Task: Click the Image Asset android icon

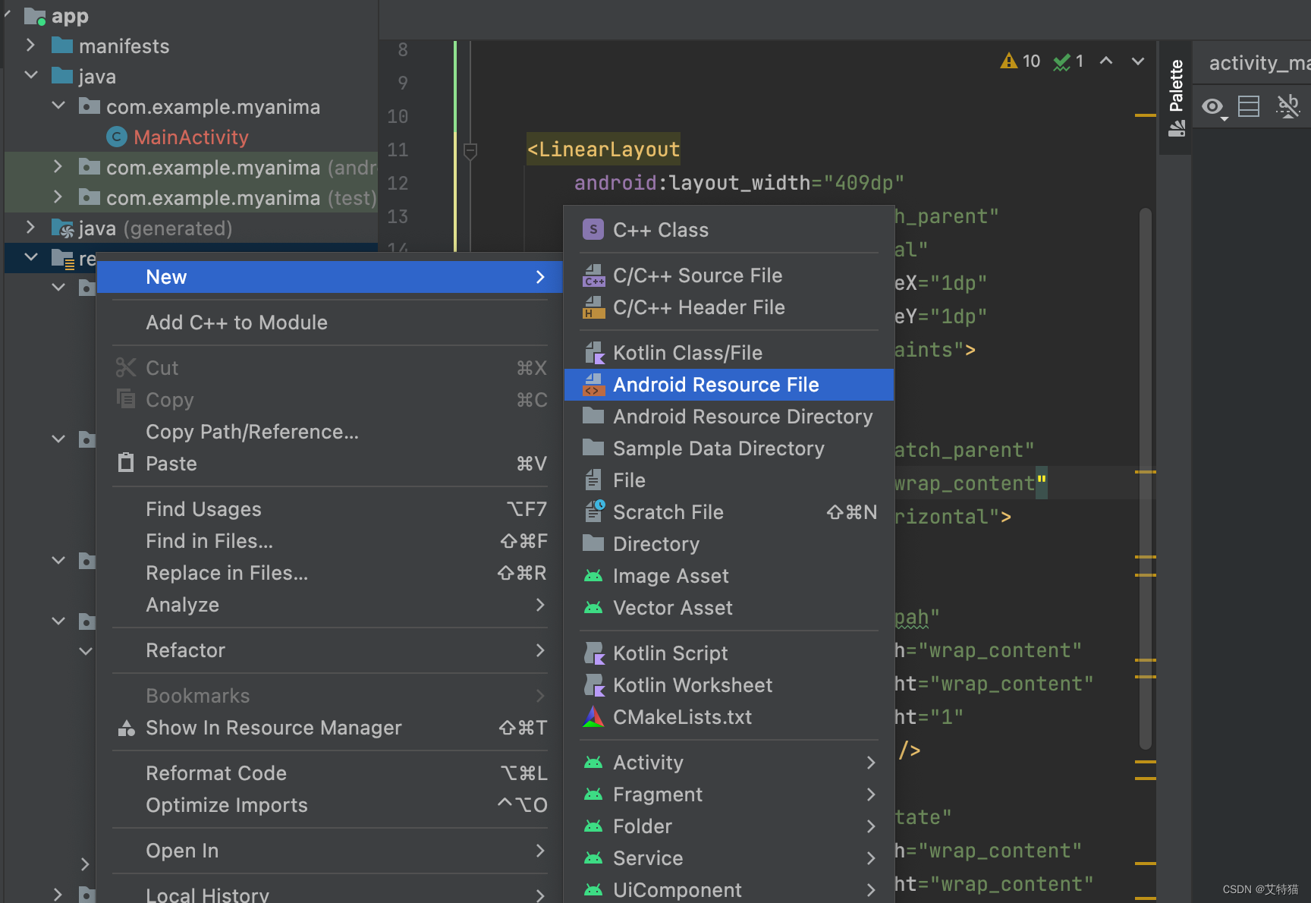Action: [x=593, y=576]
